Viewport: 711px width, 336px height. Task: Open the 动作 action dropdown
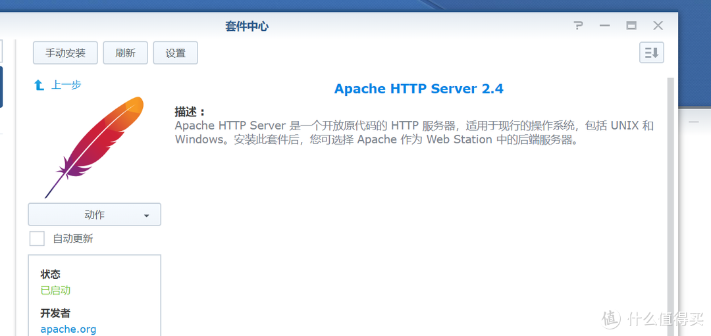[94, 214]
